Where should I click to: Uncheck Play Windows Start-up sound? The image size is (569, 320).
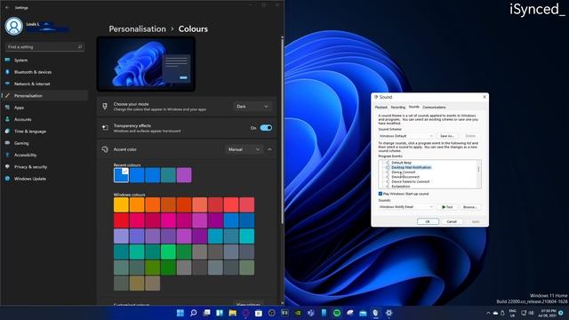(x=381, y=194)
